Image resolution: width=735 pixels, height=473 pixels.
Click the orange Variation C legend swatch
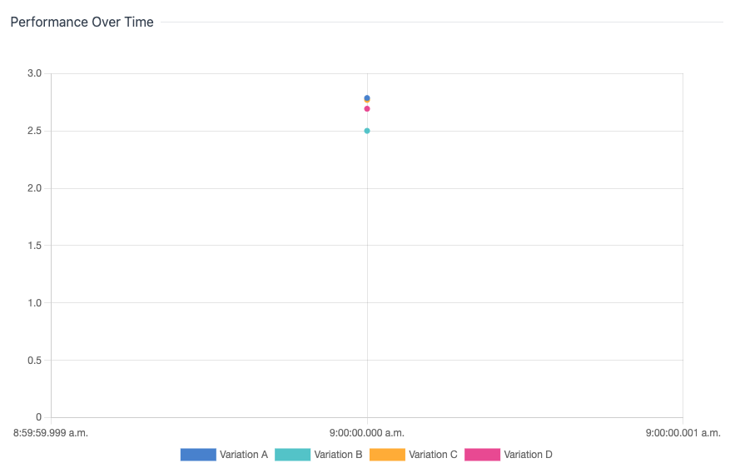pos(387,455)
